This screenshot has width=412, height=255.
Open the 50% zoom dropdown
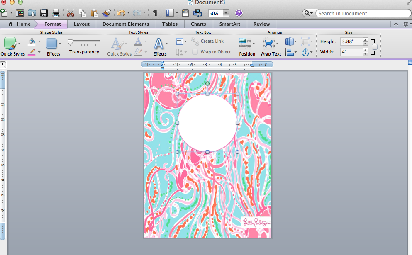(x=225, y=13)
